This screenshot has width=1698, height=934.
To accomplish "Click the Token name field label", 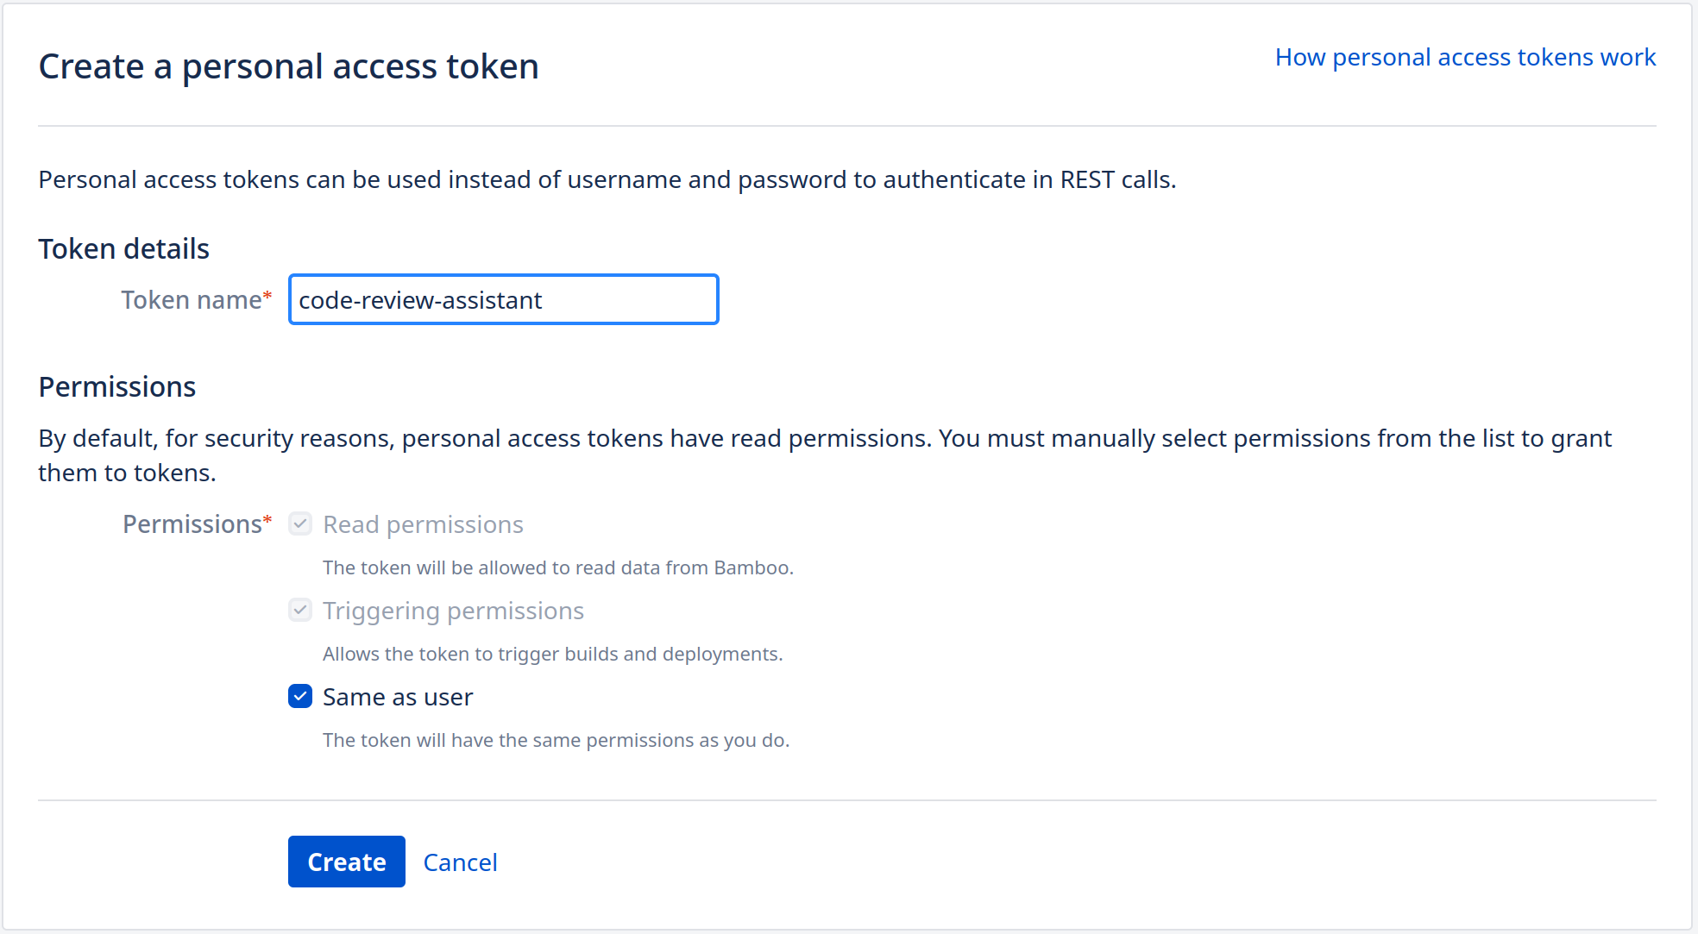I will pyautogui.click(x=192, y=300).
